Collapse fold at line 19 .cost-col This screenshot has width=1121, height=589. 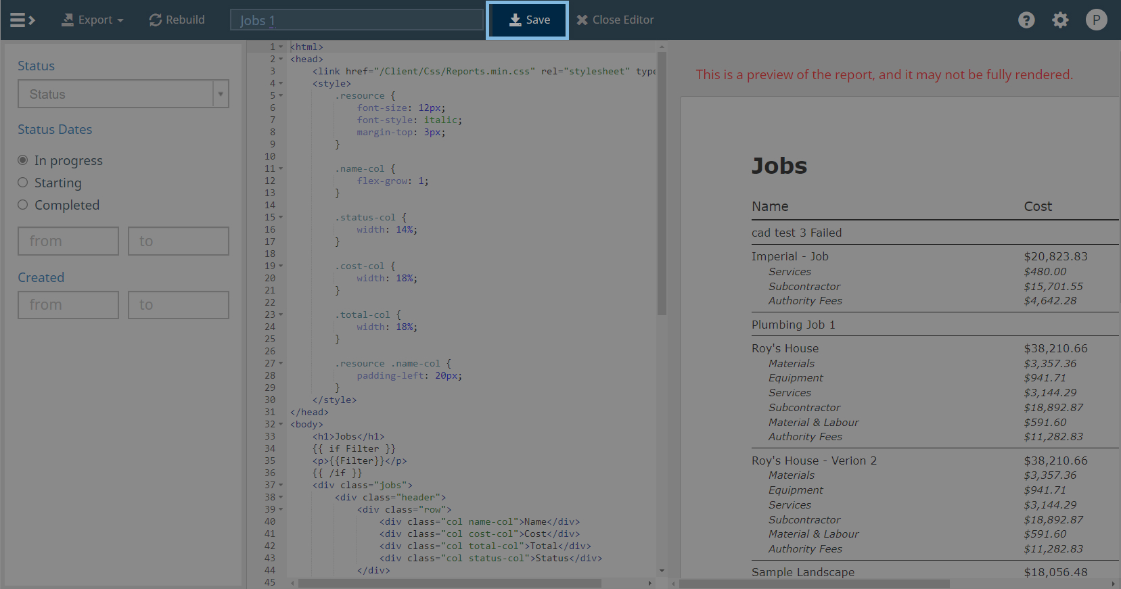281,266
